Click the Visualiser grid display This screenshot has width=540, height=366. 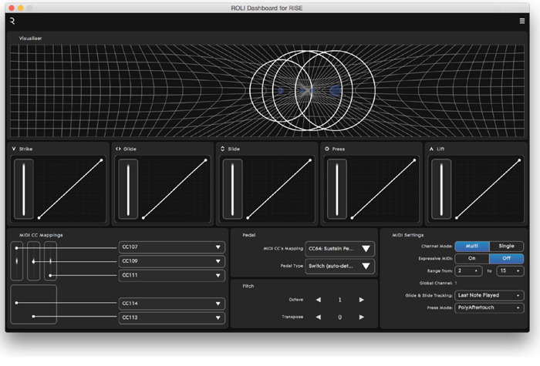coord(267,91)
